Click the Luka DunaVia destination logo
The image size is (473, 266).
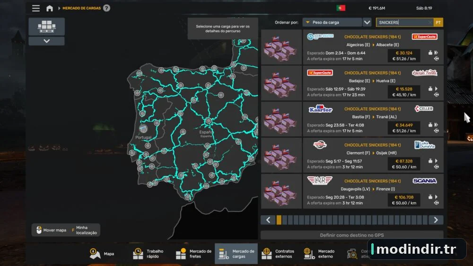[424, 145]
